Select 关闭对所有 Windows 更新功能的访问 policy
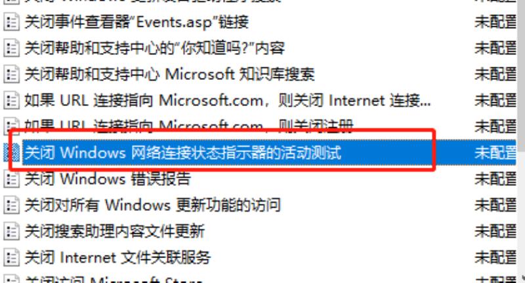This screenshot has width=525, height=283. coord(153,205)
